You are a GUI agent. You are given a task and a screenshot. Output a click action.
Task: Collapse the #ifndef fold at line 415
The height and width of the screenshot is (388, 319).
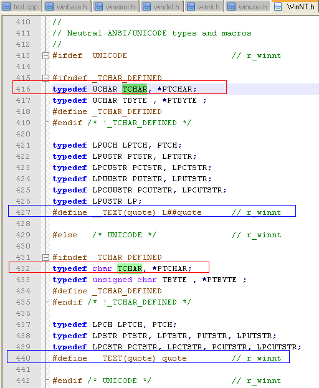click(x=45, y=78)
